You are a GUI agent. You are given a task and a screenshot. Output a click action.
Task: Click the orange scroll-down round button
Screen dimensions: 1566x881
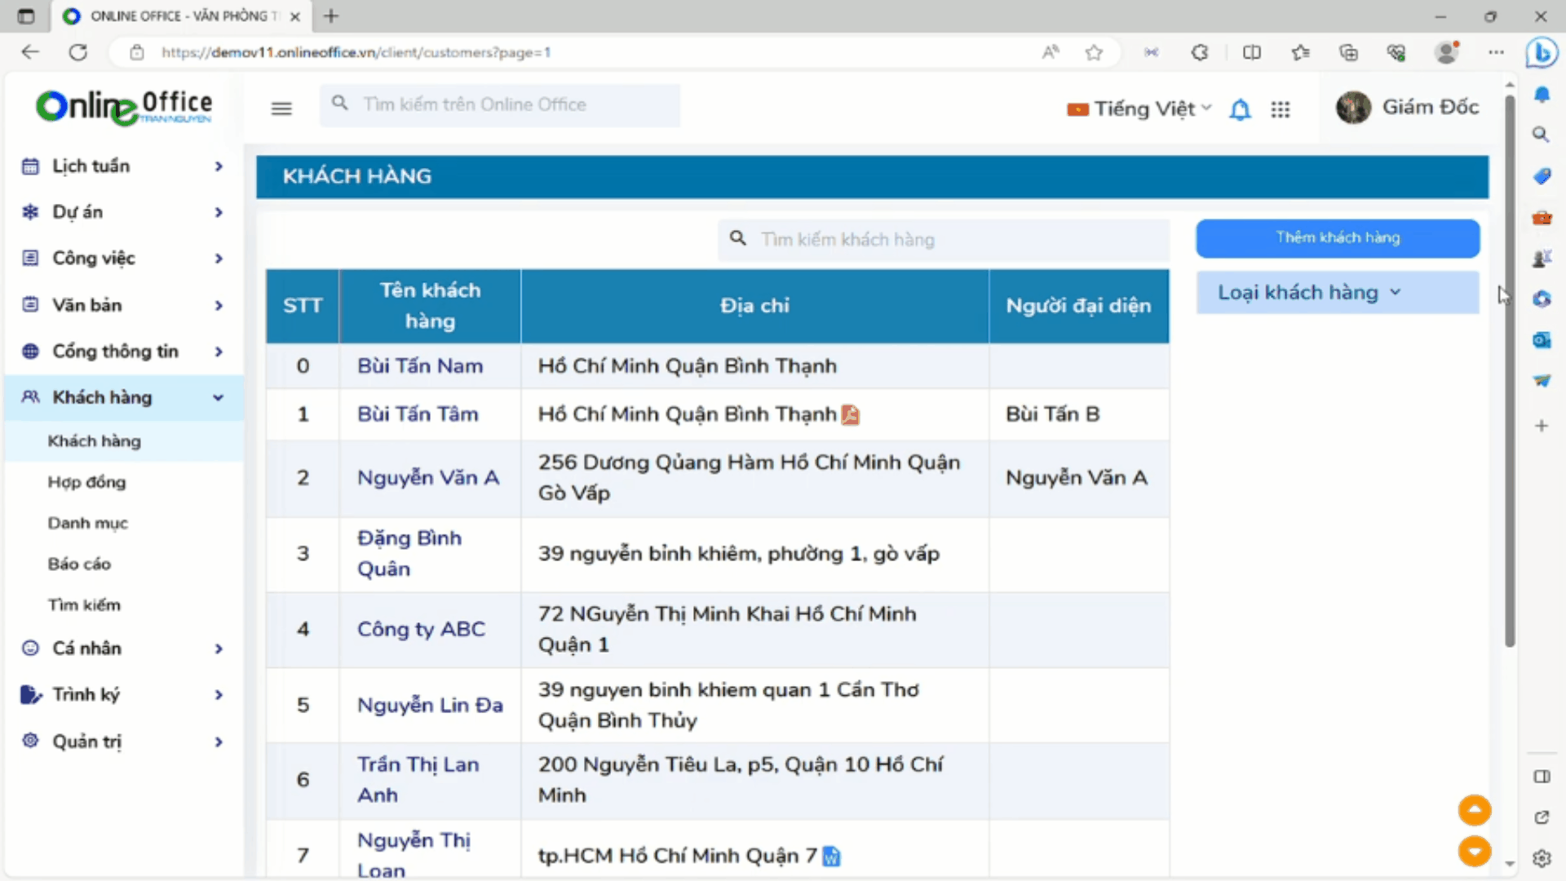[x=1474, y=851]
